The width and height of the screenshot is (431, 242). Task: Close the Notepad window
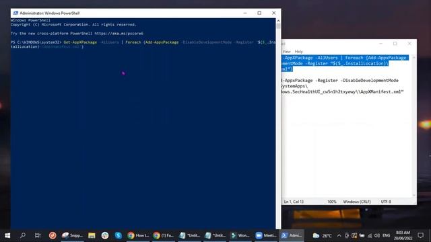409,43
